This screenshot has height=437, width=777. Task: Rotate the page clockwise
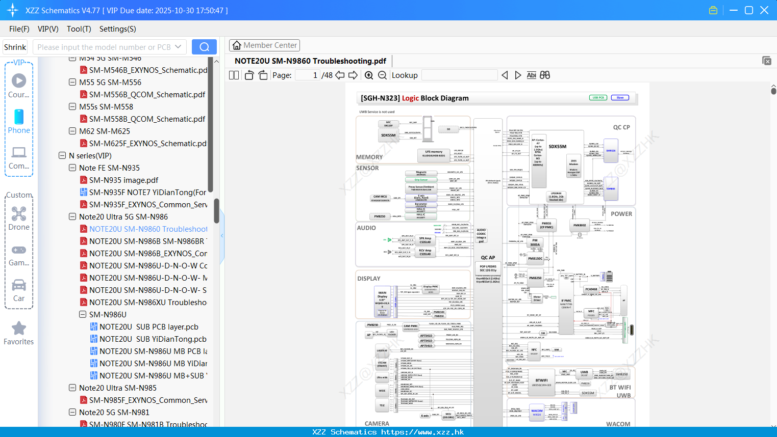263,75
